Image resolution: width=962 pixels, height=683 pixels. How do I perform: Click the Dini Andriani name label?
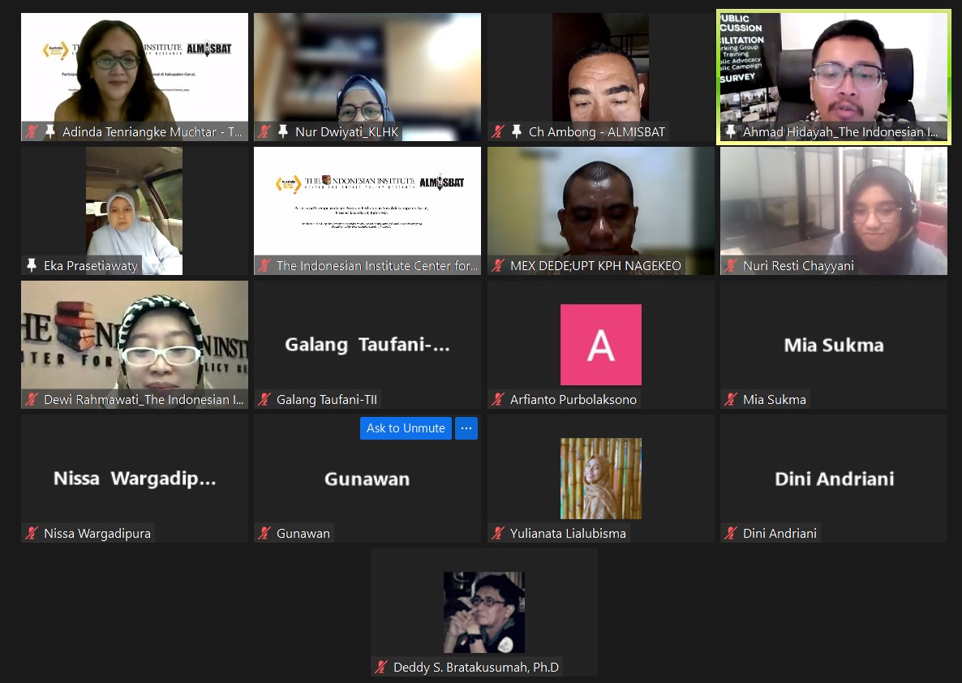click(x=779, y=533)
